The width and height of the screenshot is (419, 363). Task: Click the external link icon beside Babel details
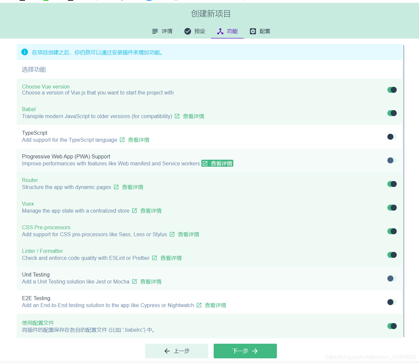pos(177,116)
